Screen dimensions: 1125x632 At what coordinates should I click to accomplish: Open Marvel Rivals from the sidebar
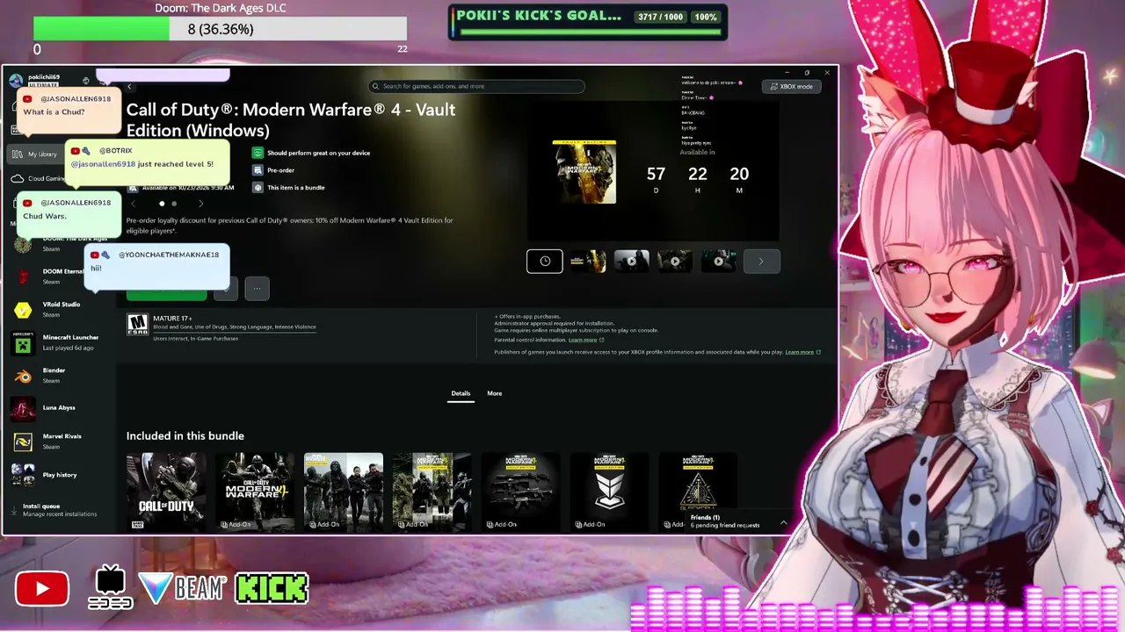(58, 442)
